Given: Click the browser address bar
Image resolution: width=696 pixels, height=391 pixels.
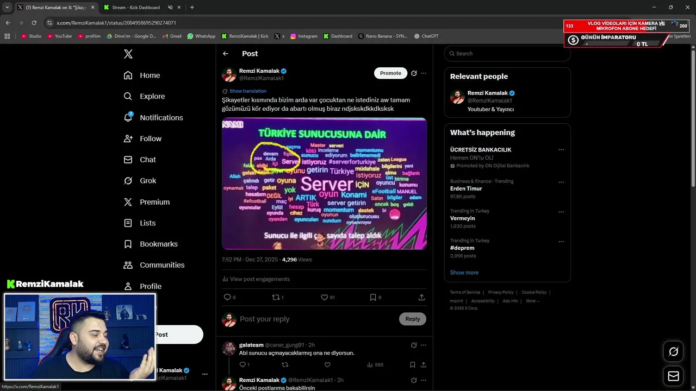Looking at the screenshot, I should coord(304,23).
